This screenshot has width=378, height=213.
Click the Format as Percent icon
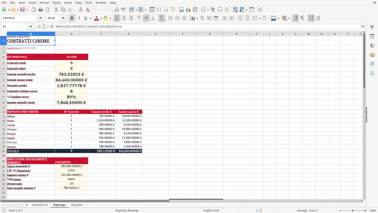202,18
